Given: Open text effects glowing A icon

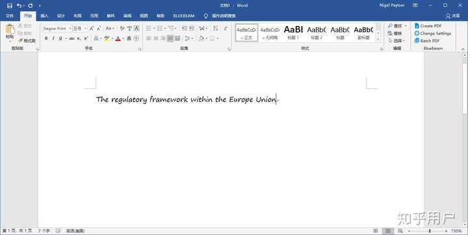Looking at the screenshot, I should coord(96,38).
